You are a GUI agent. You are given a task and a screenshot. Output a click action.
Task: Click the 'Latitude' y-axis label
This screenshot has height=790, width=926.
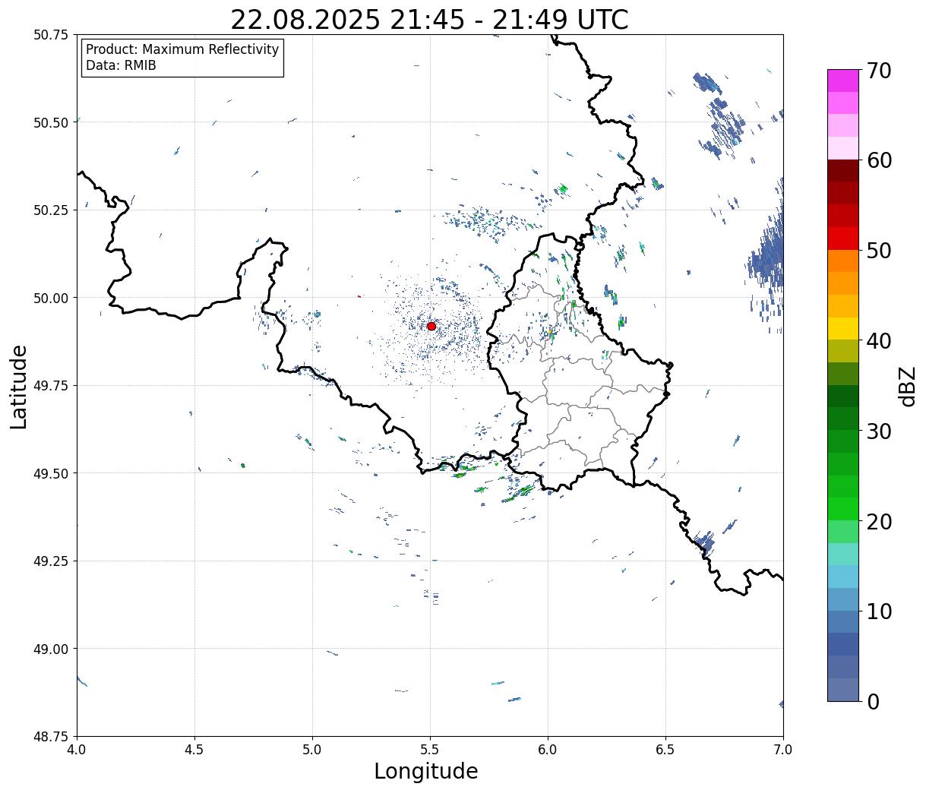(19, 387)
